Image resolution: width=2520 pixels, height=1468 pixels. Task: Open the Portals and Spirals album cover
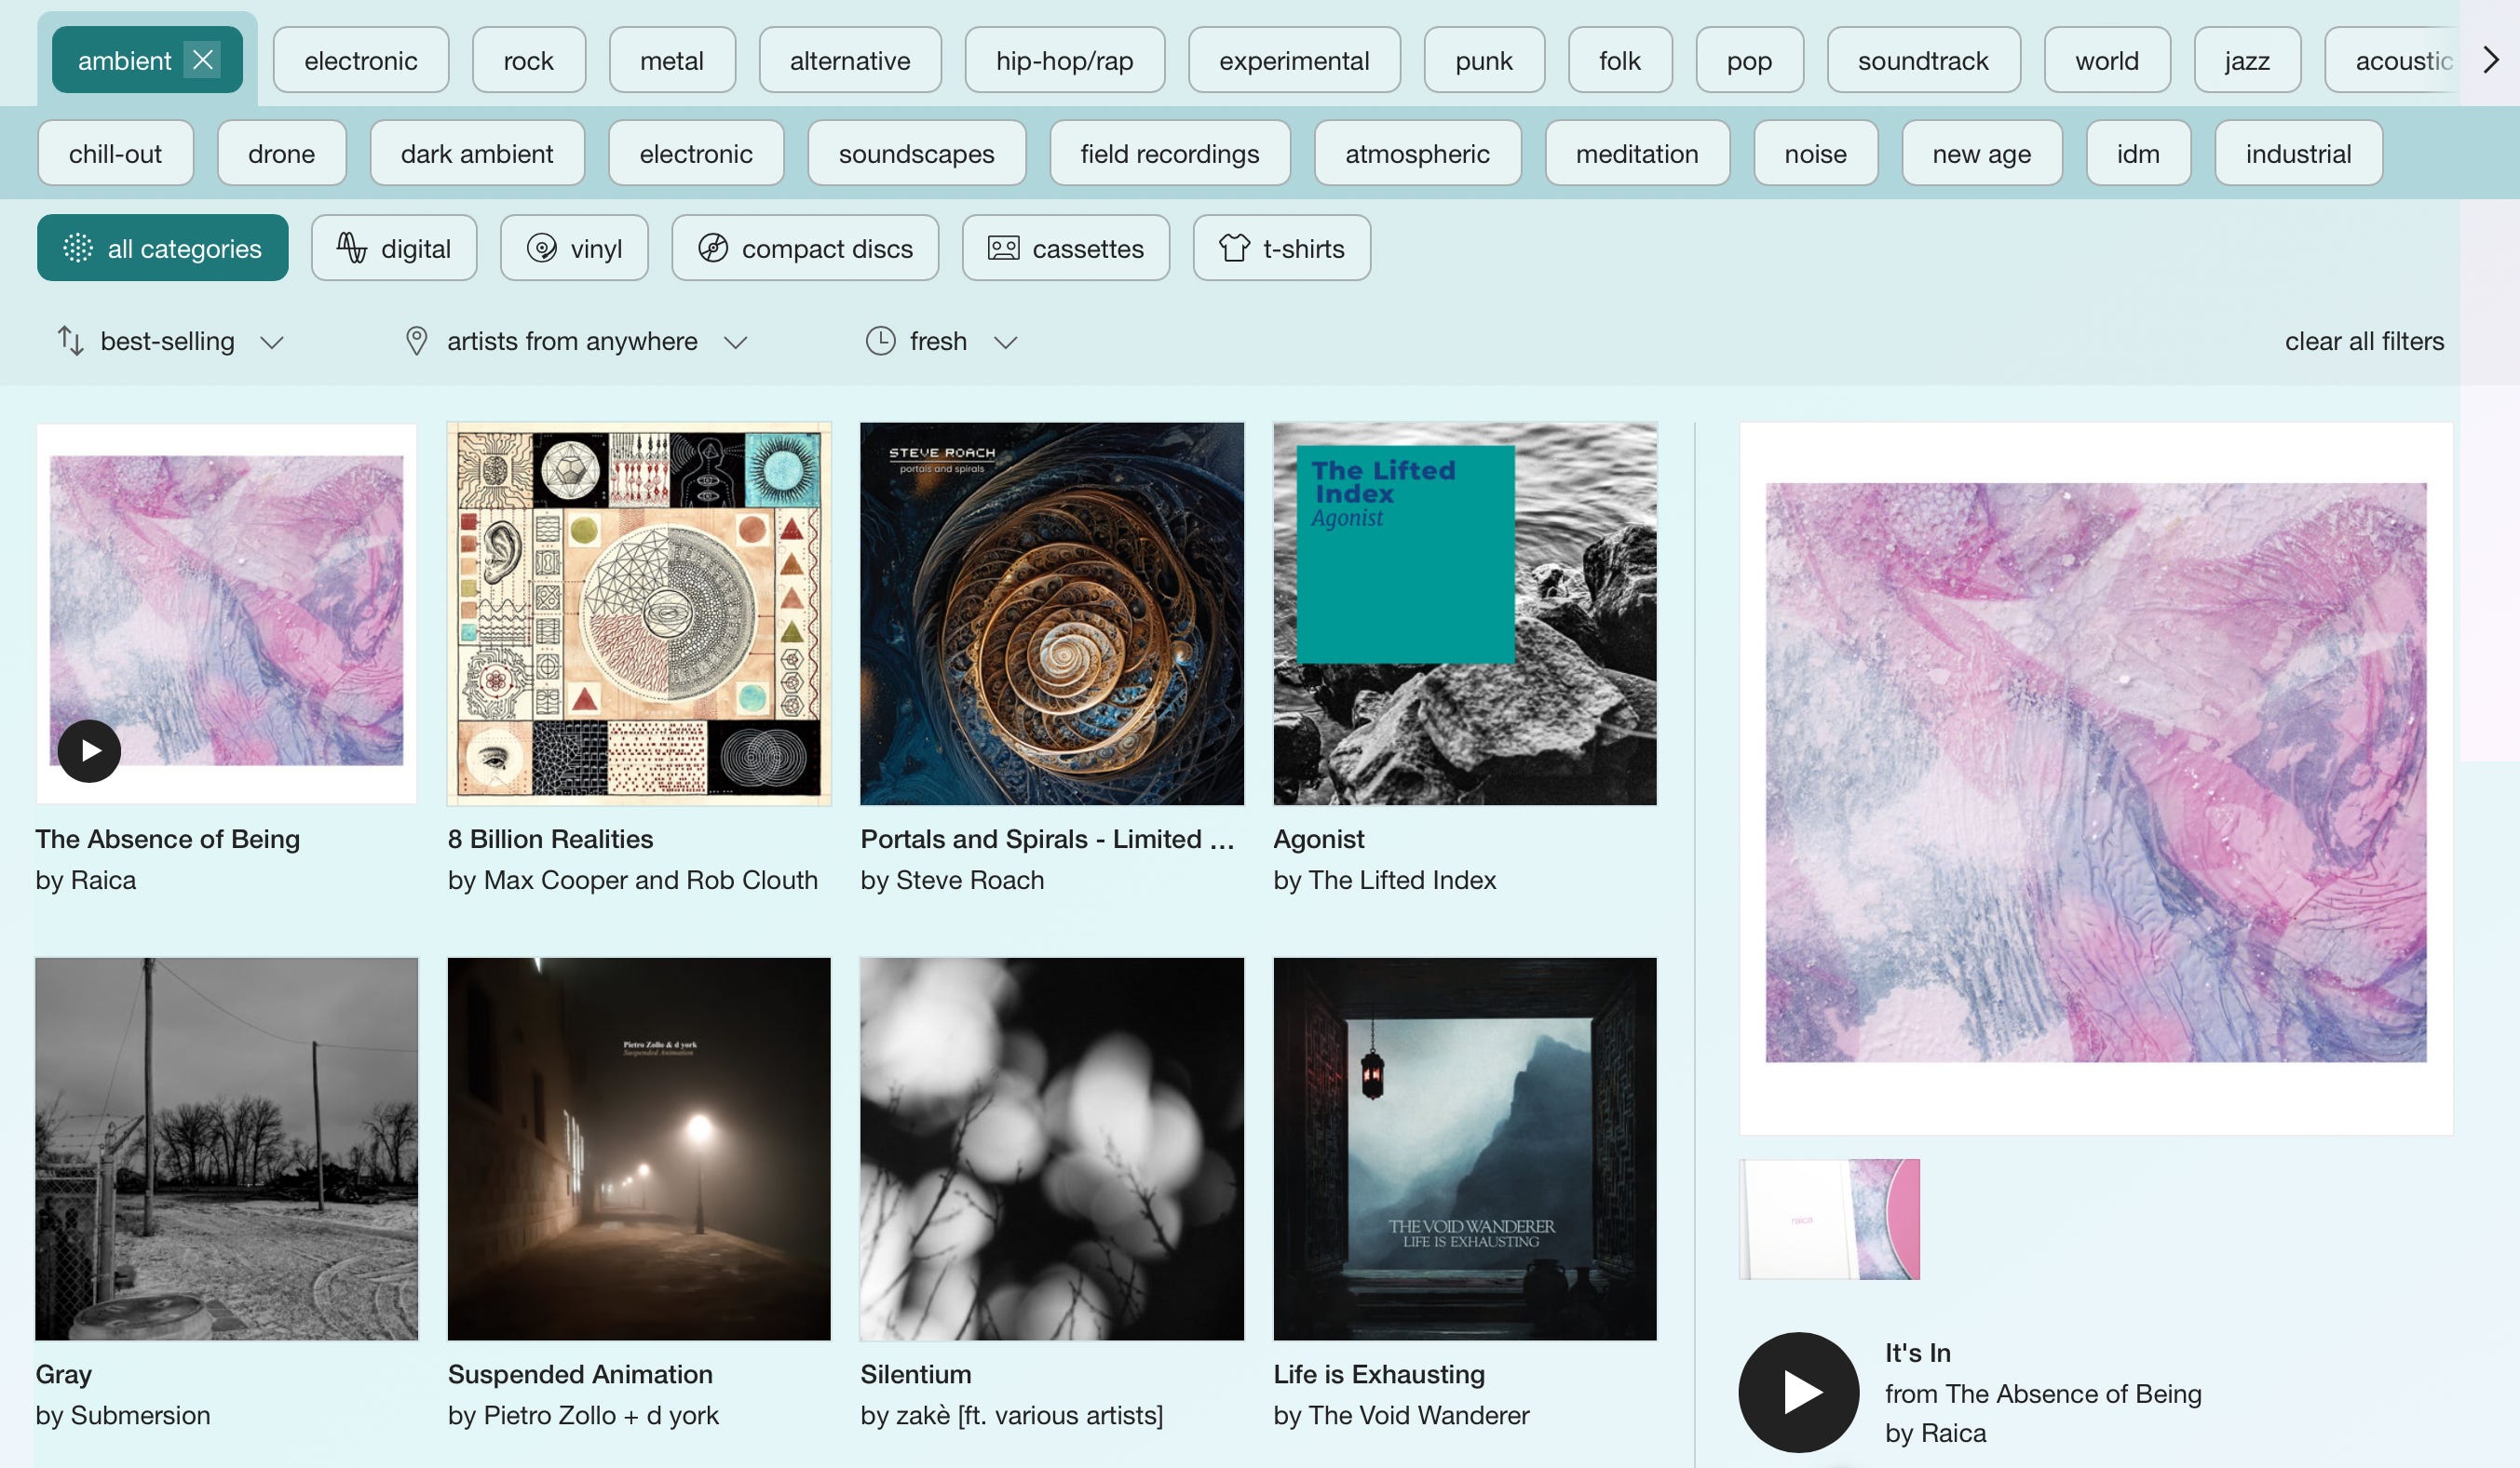[x=1051, y=613]
